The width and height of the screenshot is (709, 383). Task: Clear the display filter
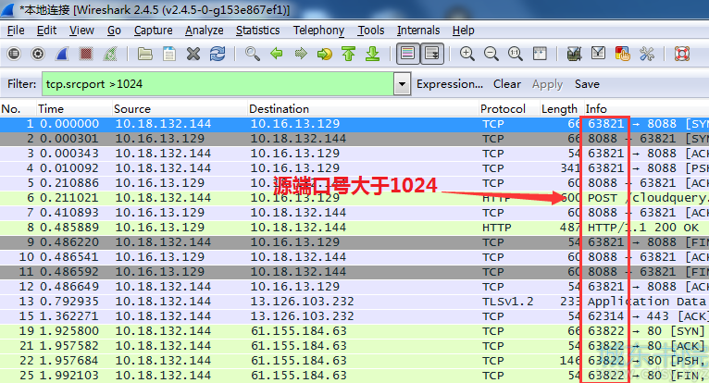click(x=507, y=84)
